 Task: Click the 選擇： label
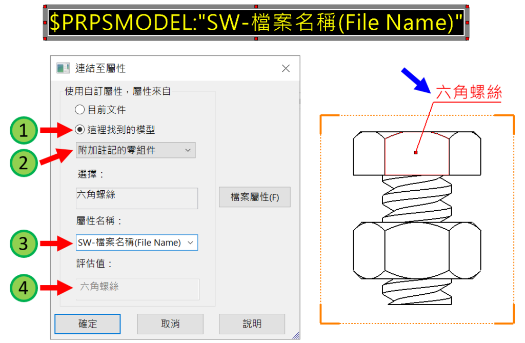[x=91, y=174]
